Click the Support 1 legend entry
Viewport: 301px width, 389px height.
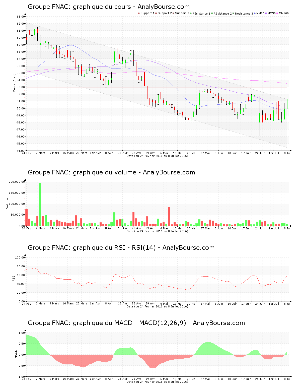click(x=146, y=13)
